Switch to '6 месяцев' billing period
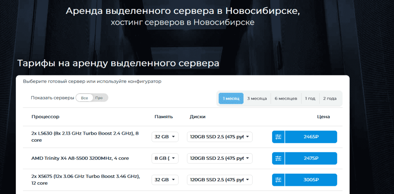The width and height of the screenshot is (394, 194). coord(285,99)
